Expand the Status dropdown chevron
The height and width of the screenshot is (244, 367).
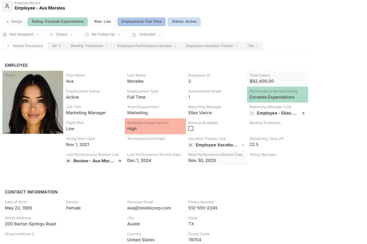coord(71,35)
